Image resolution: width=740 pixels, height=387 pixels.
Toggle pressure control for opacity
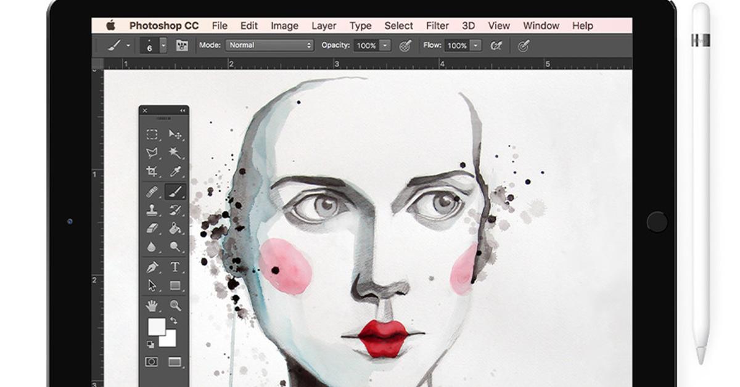point(405,46)
